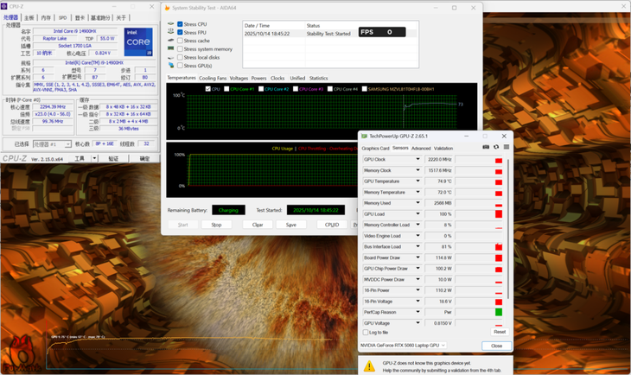
Task: Uncheck the Stress CPU checkbox
Action: coord(180,24)
